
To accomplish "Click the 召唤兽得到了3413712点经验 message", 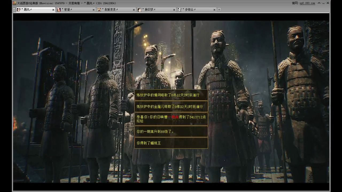I will 171,119.
